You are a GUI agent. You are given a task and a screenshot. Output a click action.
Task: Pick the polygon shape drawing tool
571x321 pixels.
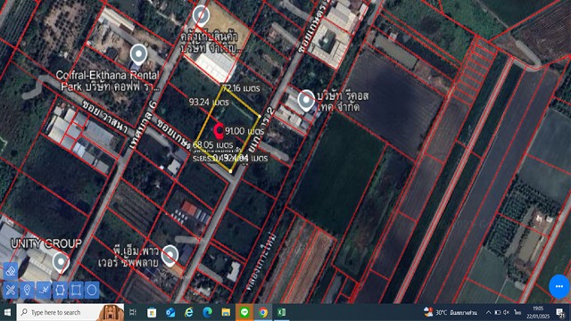point(60,290)
